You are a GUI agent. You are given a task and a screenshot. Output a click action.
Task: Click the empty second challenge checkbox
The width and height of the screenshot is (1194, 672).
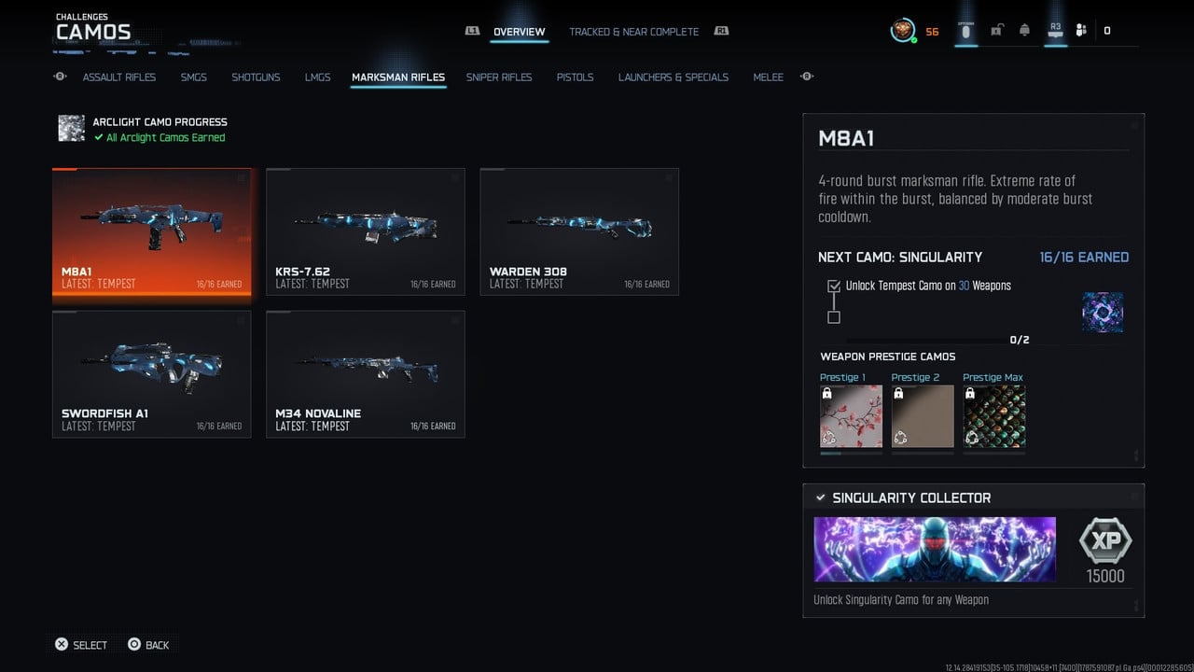point(834,317)
